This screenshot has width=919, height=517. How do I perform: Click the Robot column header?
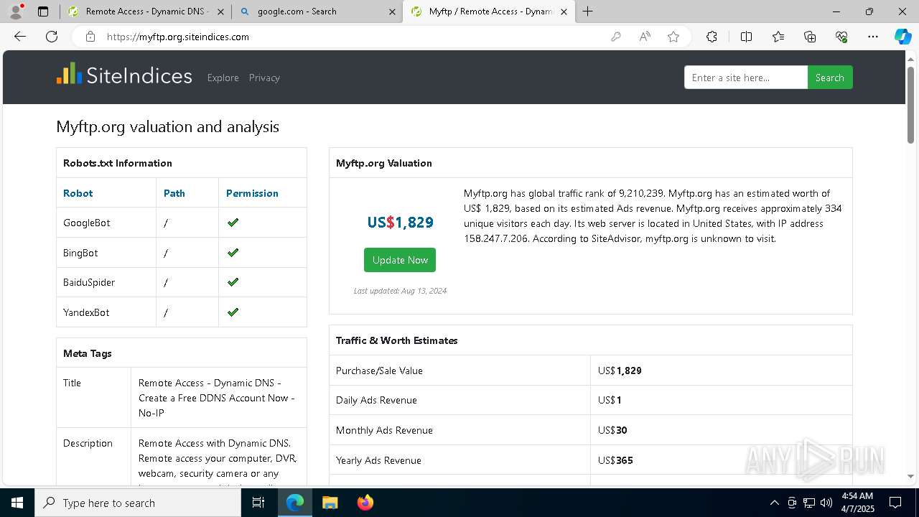pyautogui.click(x=78, y=193)
